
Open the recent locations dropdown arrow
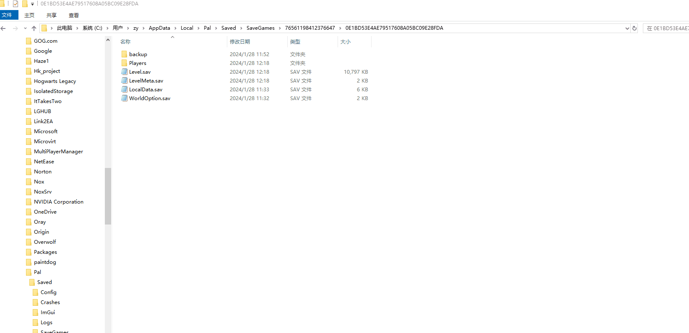pos(25,28)
